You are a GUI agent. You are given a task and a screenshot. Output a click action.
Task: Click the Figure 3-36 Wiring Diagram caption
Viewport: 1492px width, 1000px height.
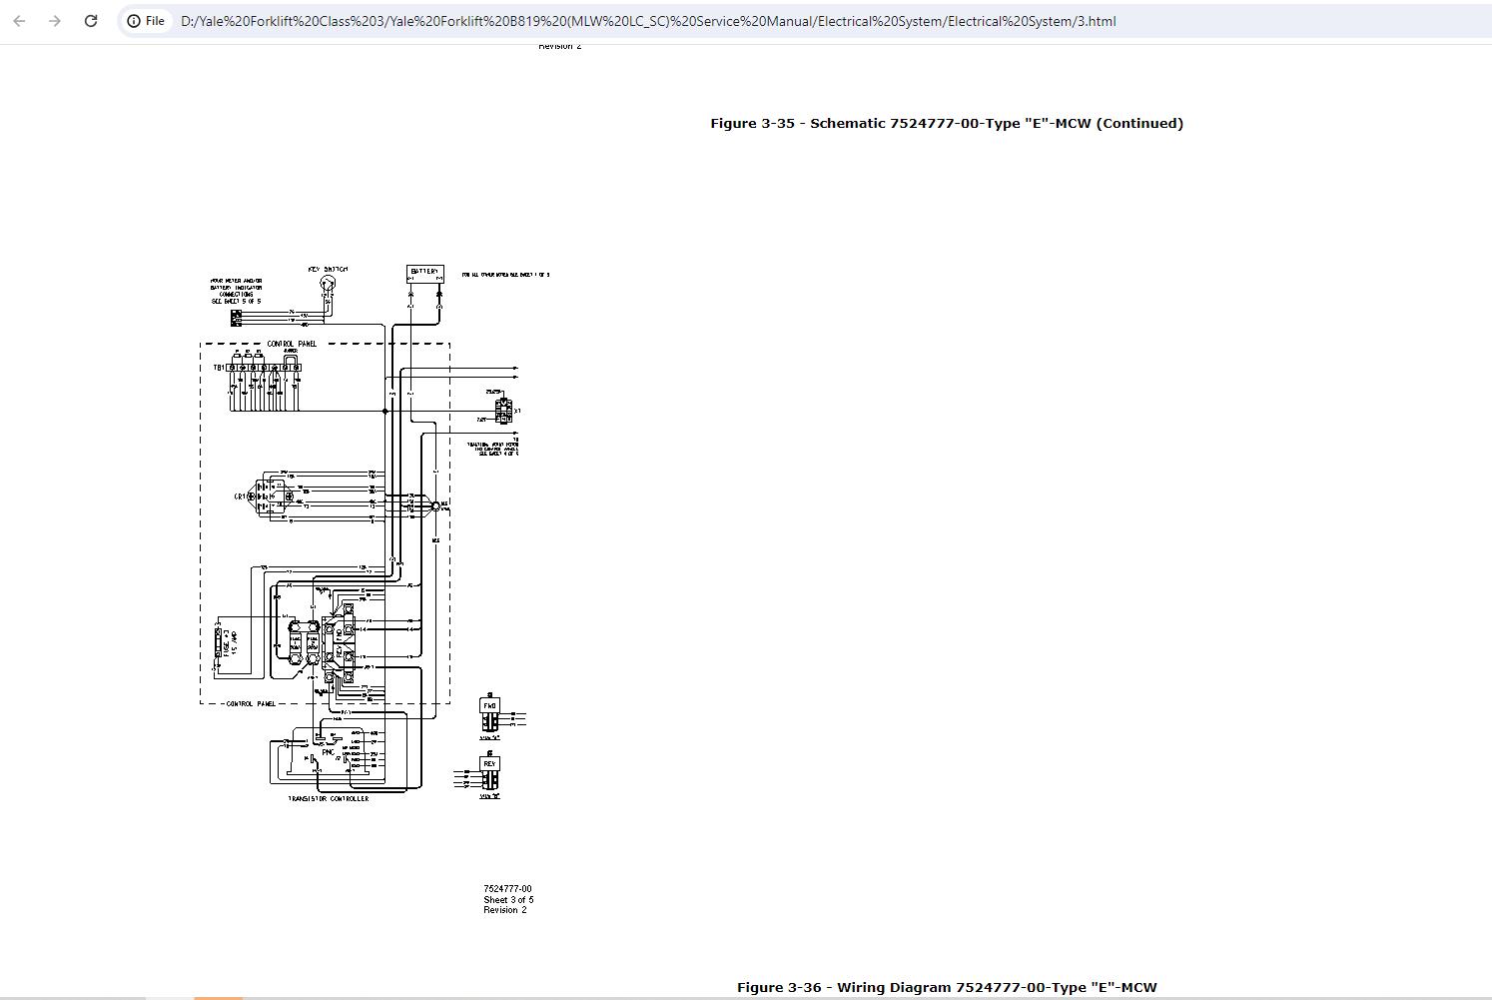[947, 987]
